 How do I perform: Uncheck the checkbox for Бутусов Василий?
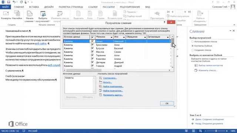point(92,48)
